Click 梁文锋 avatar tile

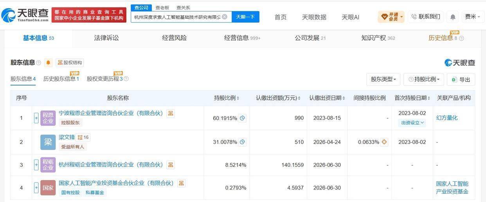(x=48, y=142)
